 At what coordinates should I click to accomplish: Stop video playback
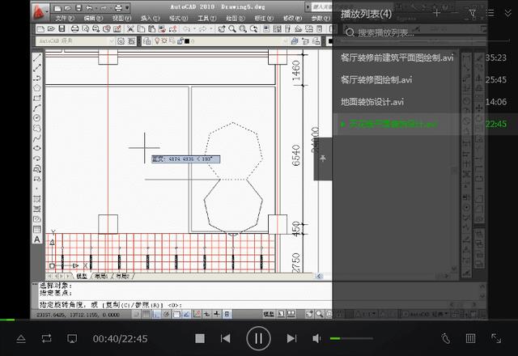tap(200, 338)
